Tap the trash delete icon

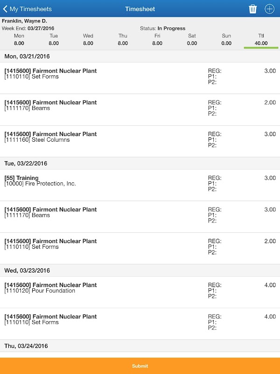[252, 9]
